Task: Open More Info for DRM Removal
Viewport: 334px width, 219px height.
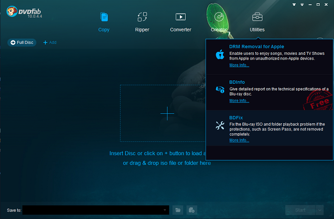Action: (239, 65)
